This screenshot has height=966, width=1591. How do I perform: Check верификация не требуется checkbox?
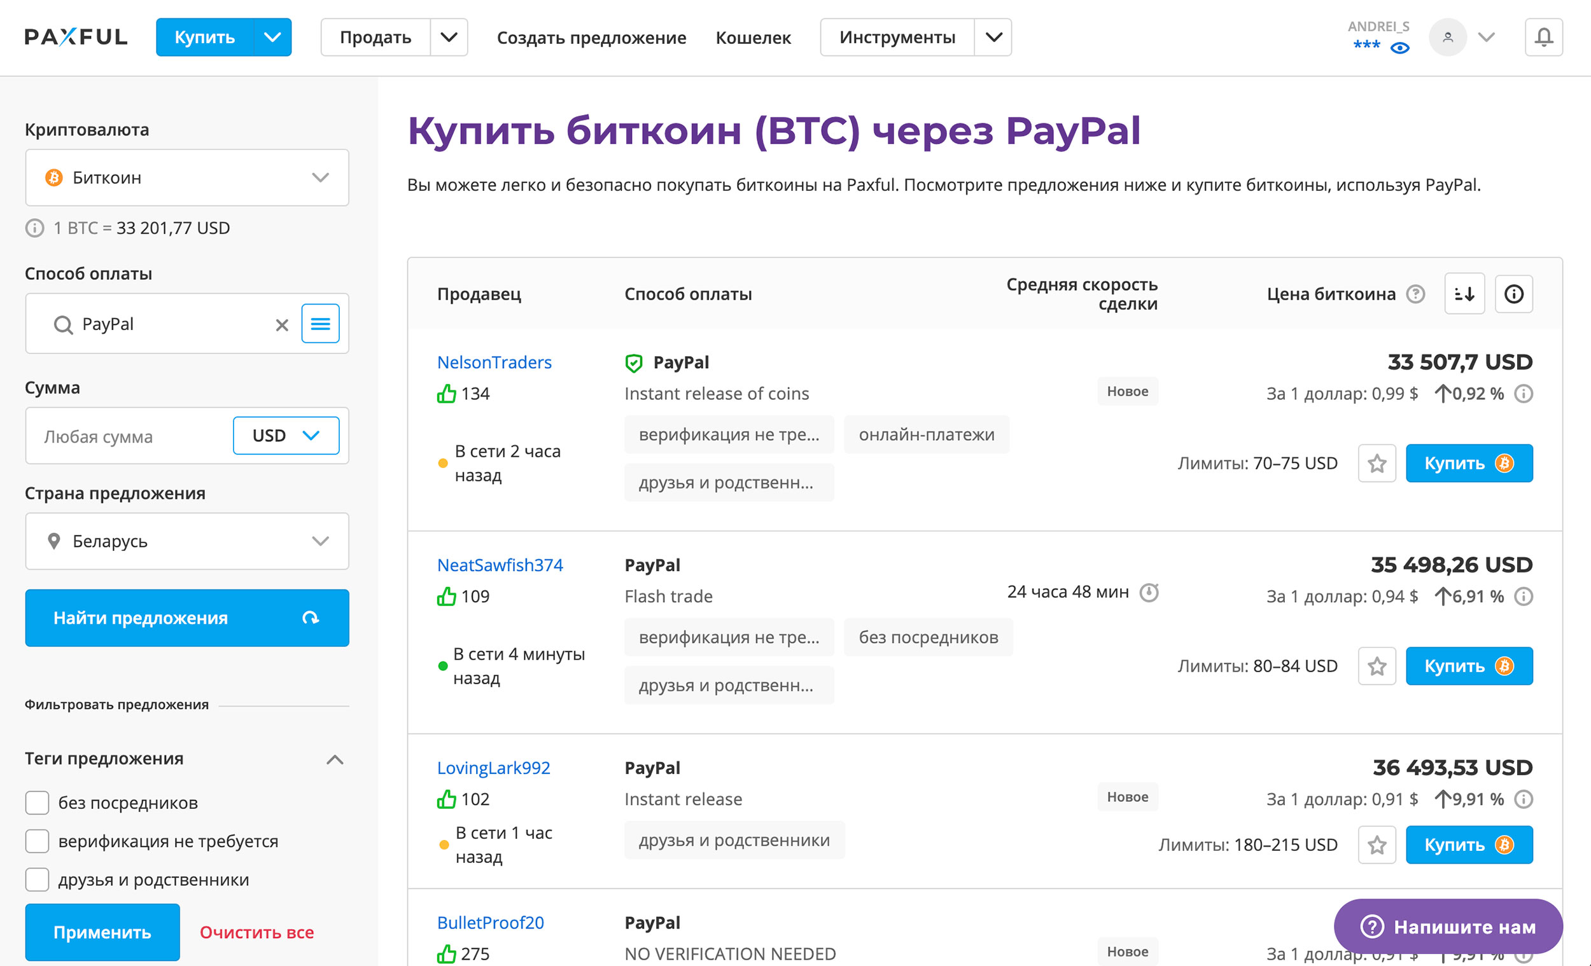[37, 841]
